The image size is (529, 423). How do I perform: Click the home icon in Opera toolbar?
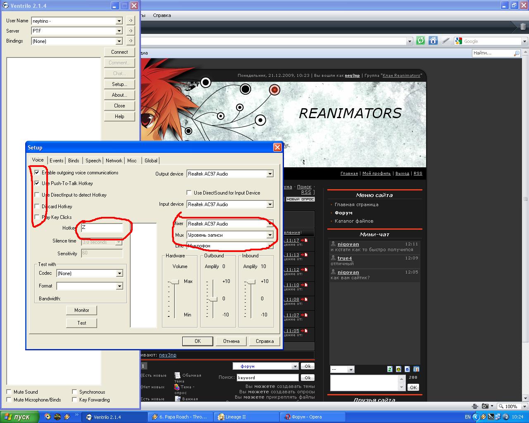433,40
